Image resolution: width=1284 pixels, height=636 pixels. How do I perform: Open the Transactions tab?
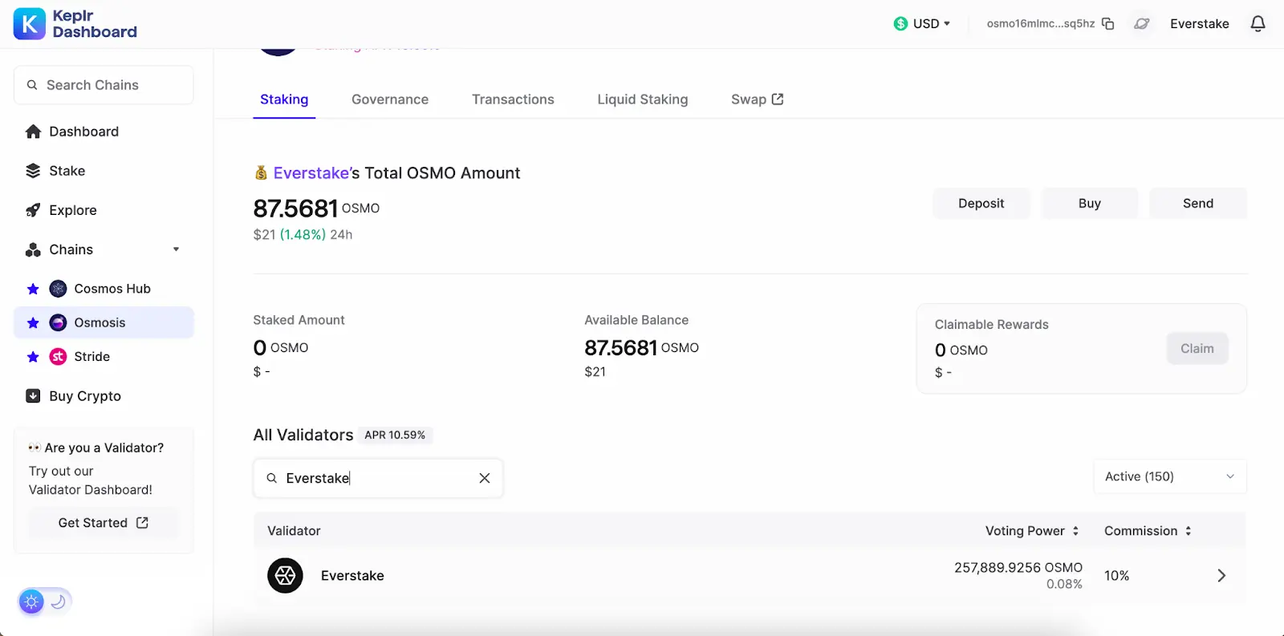click(513, 99)
